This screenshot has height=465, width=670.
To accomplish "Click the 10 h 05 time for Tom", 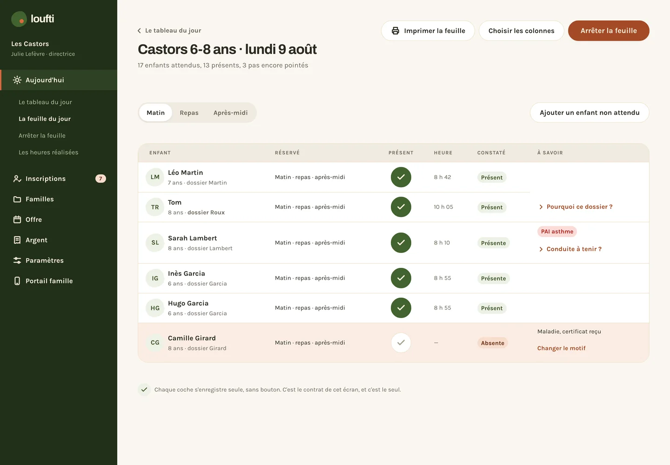I will tap(443, 207).
